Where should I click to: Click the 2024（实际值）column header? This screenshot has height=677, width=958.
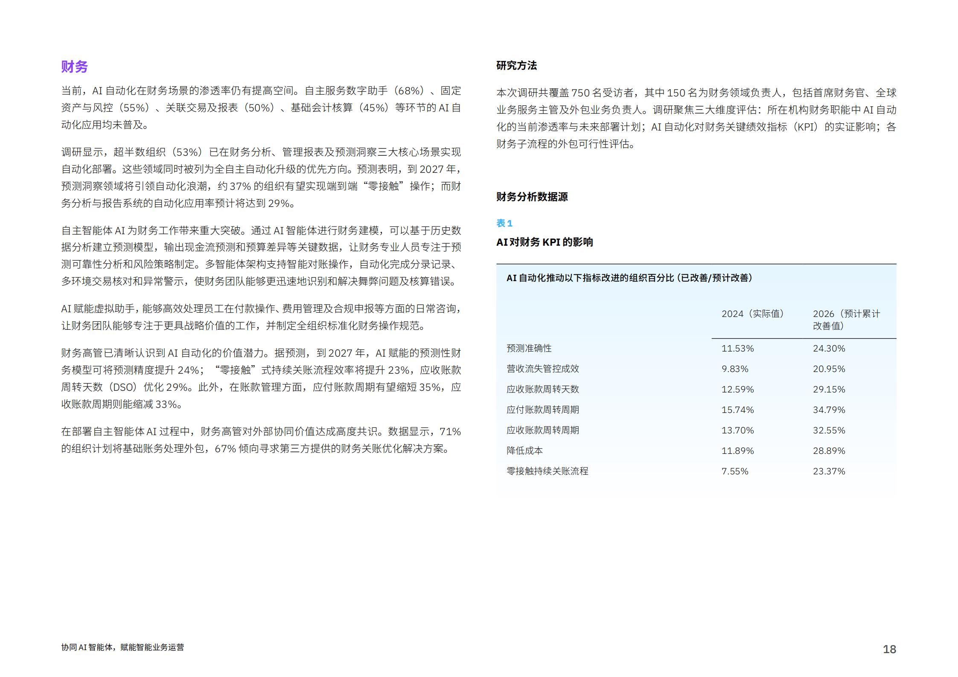click(x=753, y=314)
